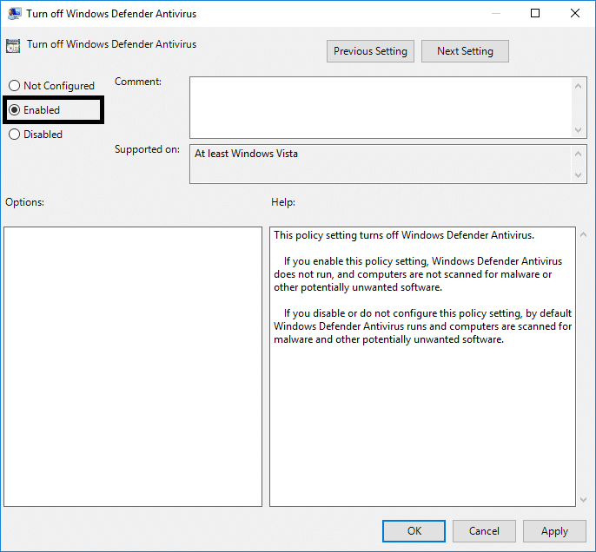Choose the Disabled radio option
Screen dimensions: 596x552
click(14, 135)
